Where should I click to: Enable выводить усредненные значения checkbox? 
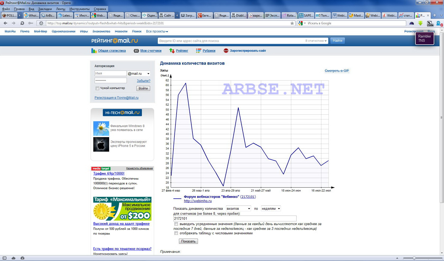pyautogui.click(x=176, y=224)
